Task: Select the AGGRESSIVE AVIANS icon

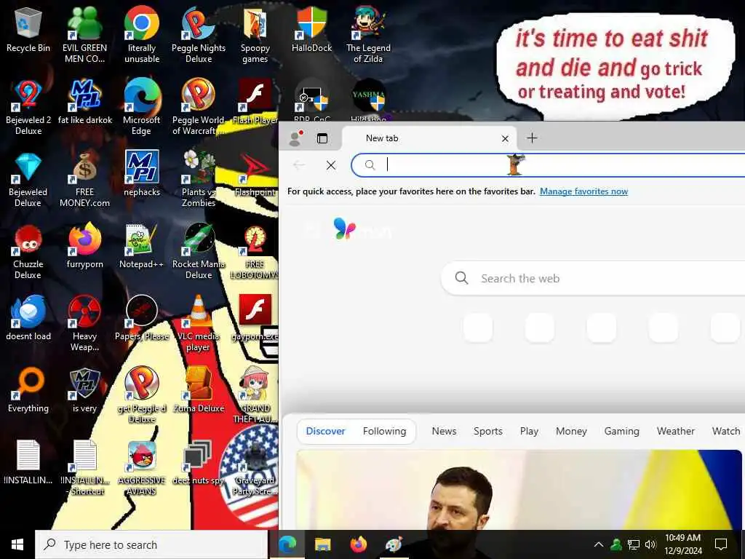Action: coord(142,468)
